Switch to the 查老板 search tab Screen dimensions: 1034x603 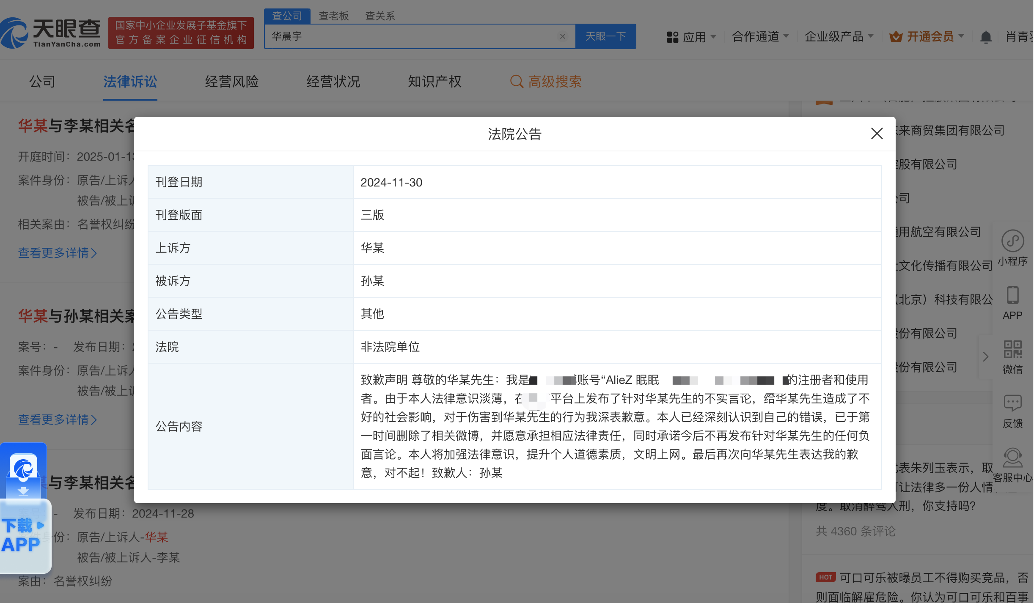tap(333, 16)
